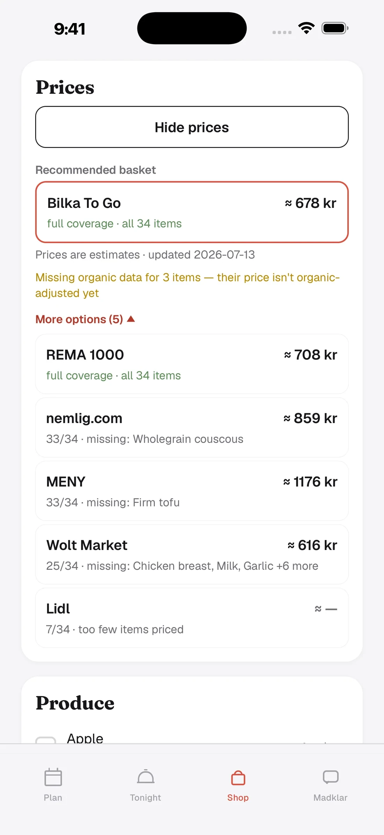Click the red collapse triangle icon
This screenshot has height=835, width=384.
(x=131, y=319)
